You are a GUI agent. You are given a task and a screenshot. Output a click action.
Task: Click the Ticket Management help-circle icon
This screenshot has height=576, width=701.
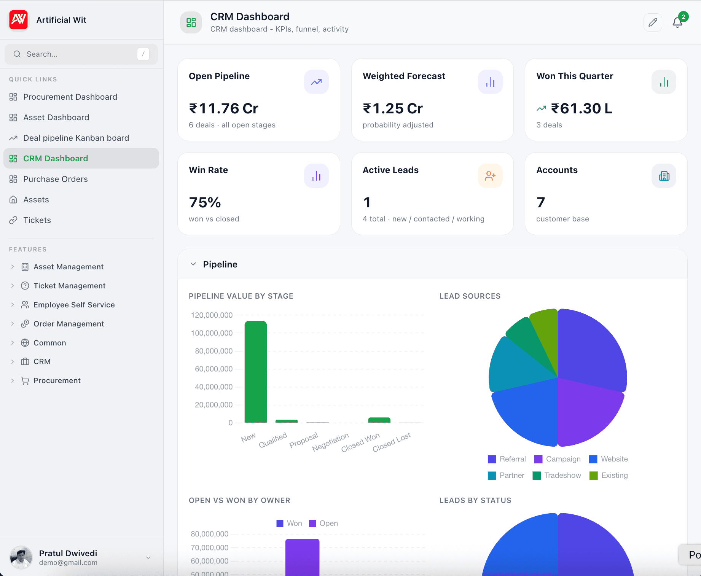tap(25, 286)
